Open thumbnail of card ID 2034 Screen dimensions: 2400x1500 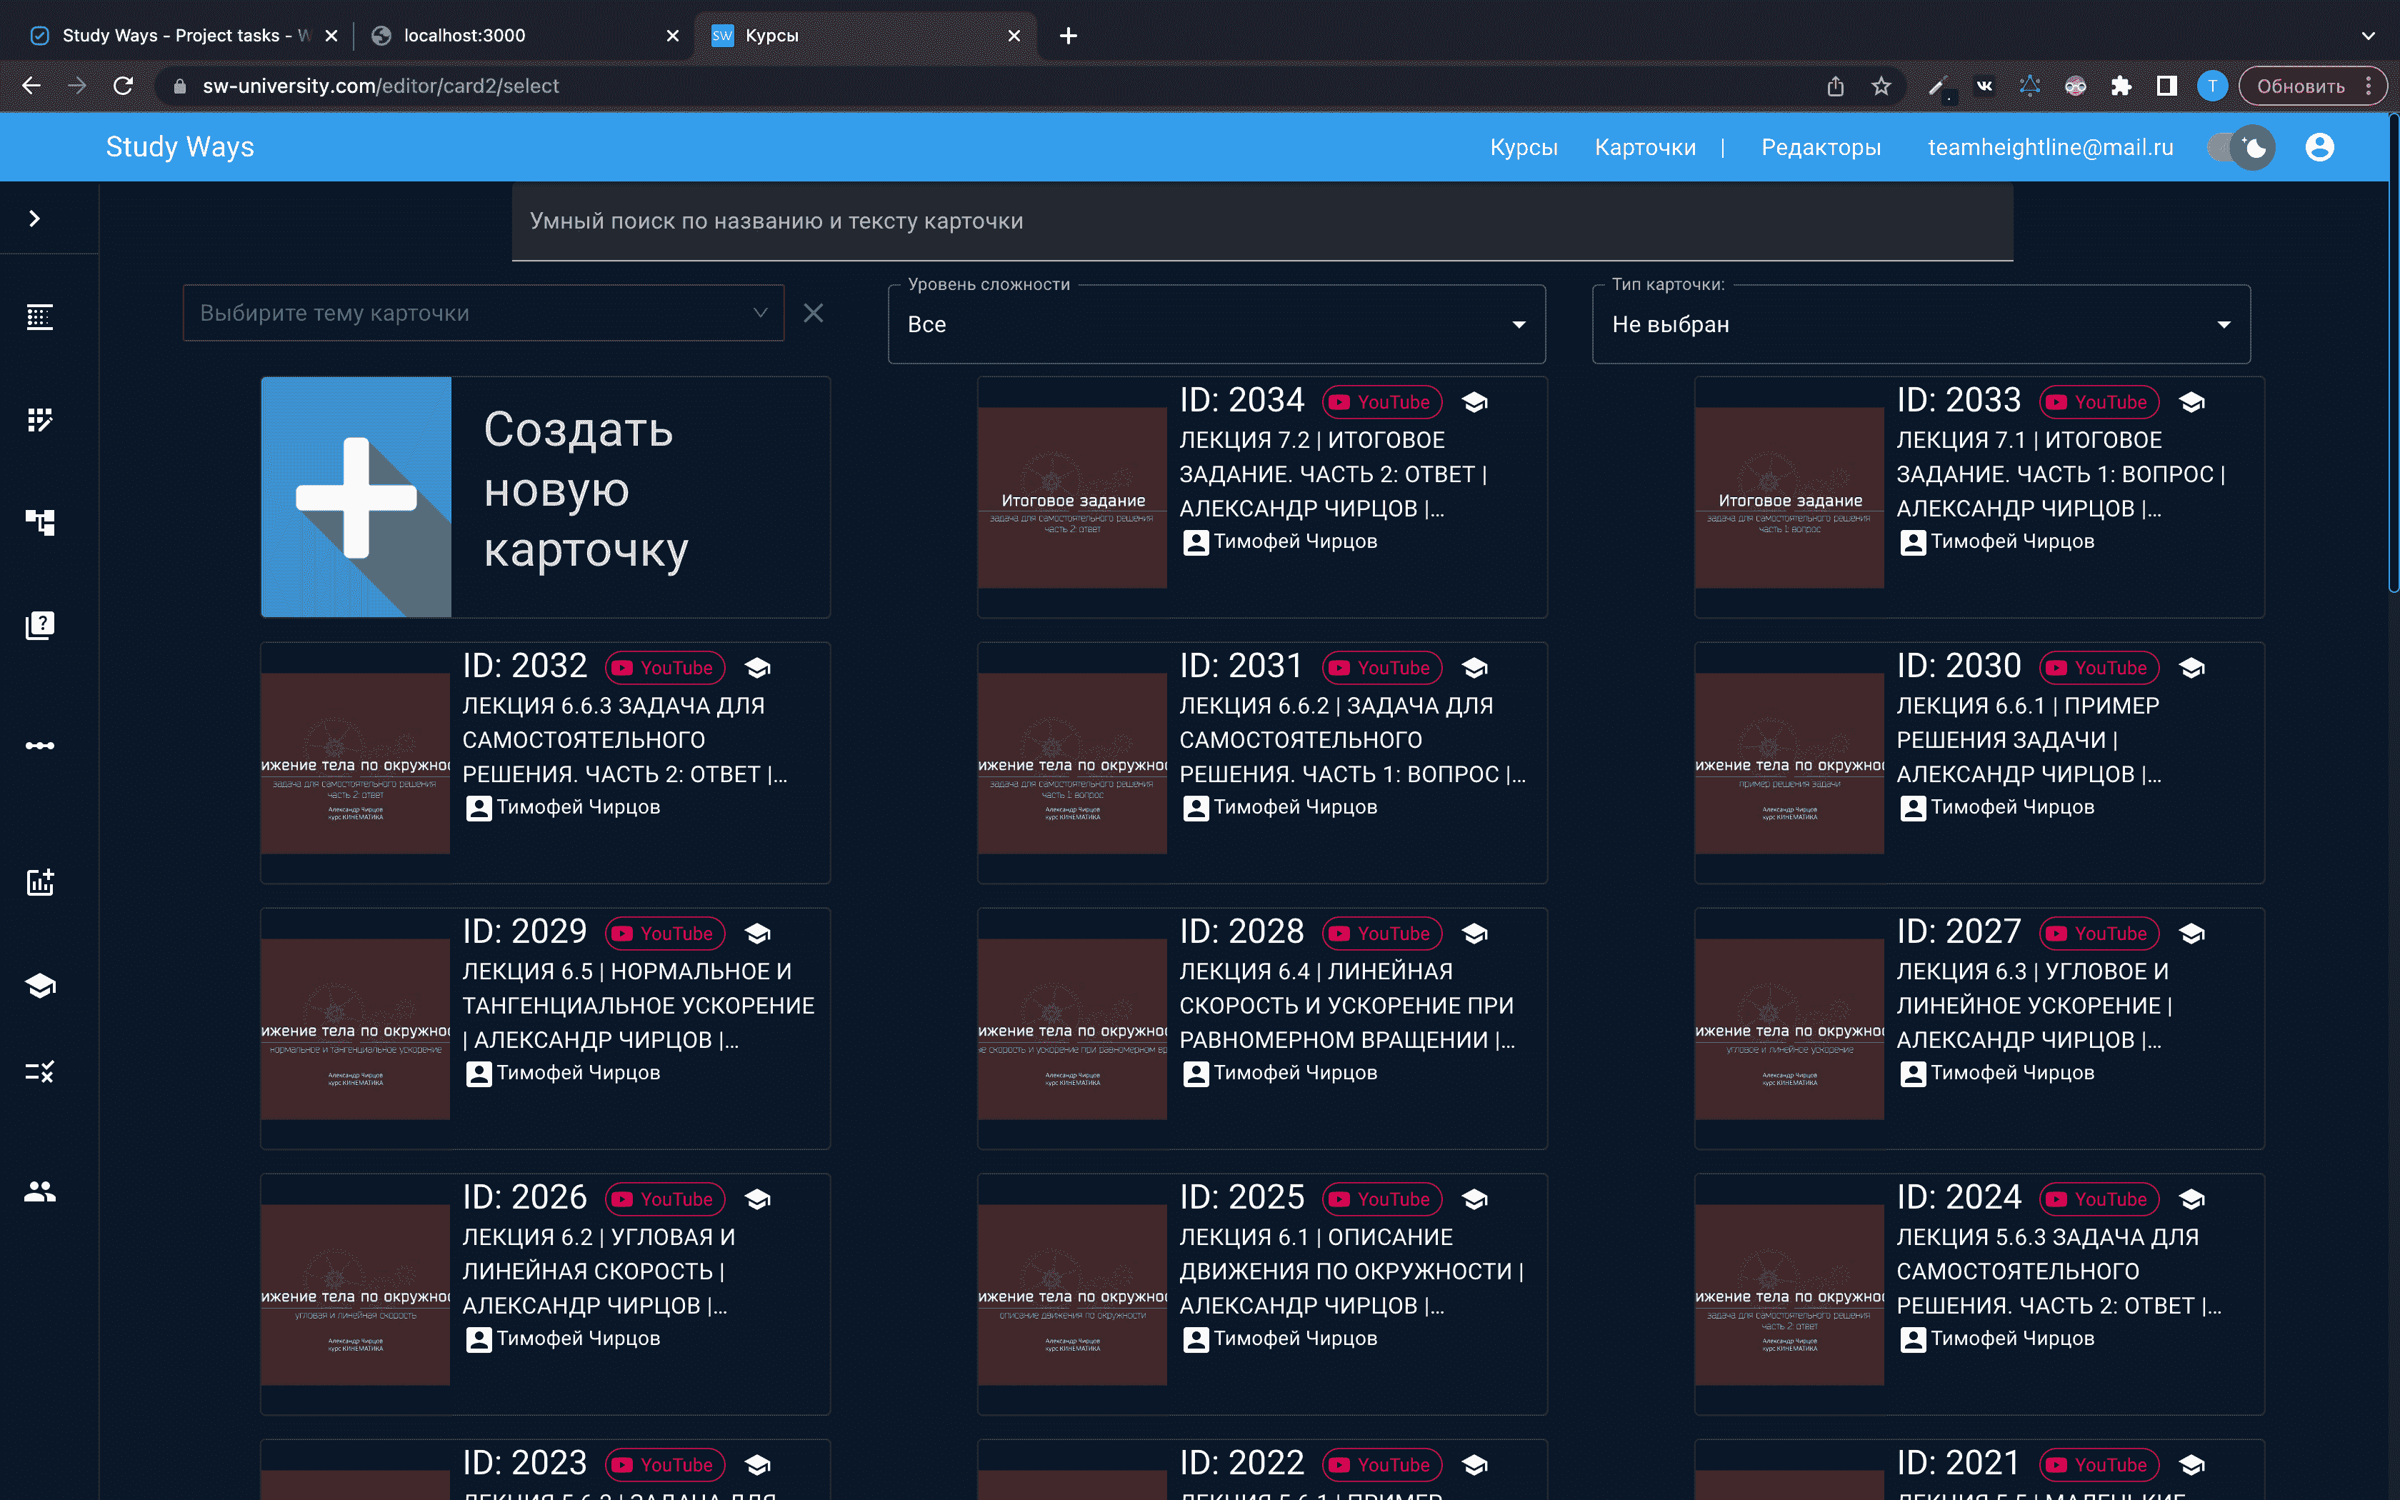tap(1072, 497)
